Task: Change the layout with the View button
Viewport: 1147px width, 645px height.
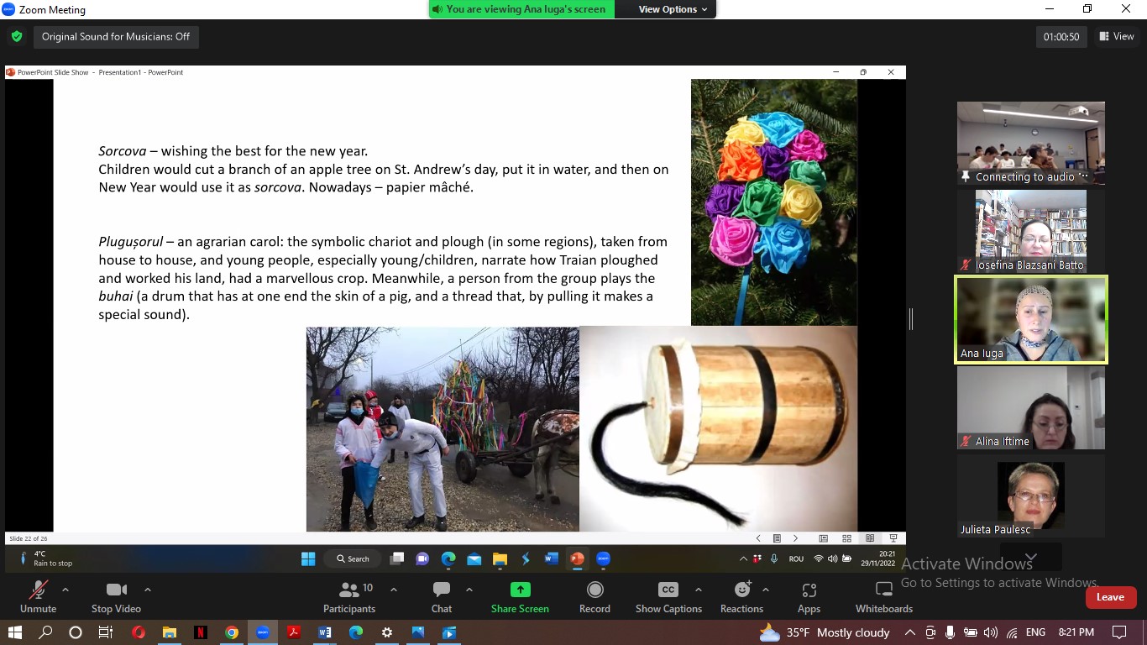Action: pos(1116,36)
